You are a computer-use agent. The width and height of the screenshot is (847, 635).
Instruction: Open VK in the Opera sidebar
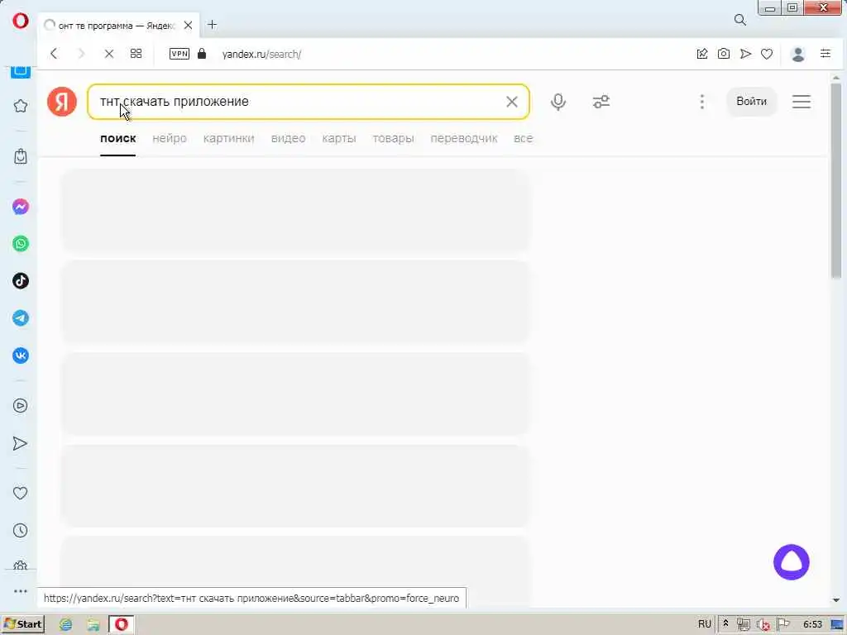[21, 356]
